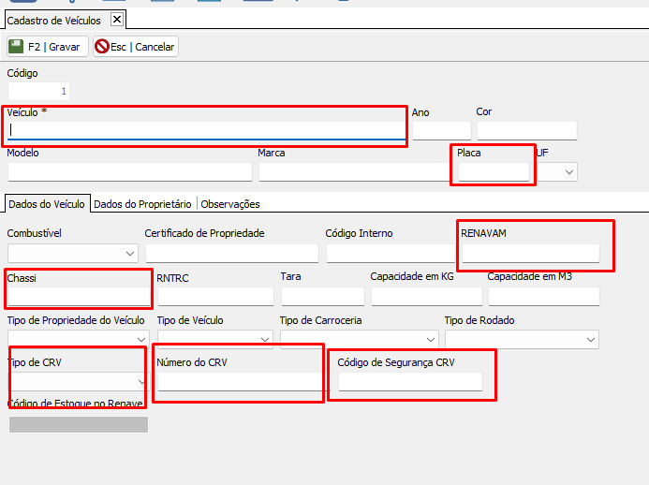Open the Tipo de Carroceria dropdown
Viewport: 649px width, 485px height.
[360, 339]
